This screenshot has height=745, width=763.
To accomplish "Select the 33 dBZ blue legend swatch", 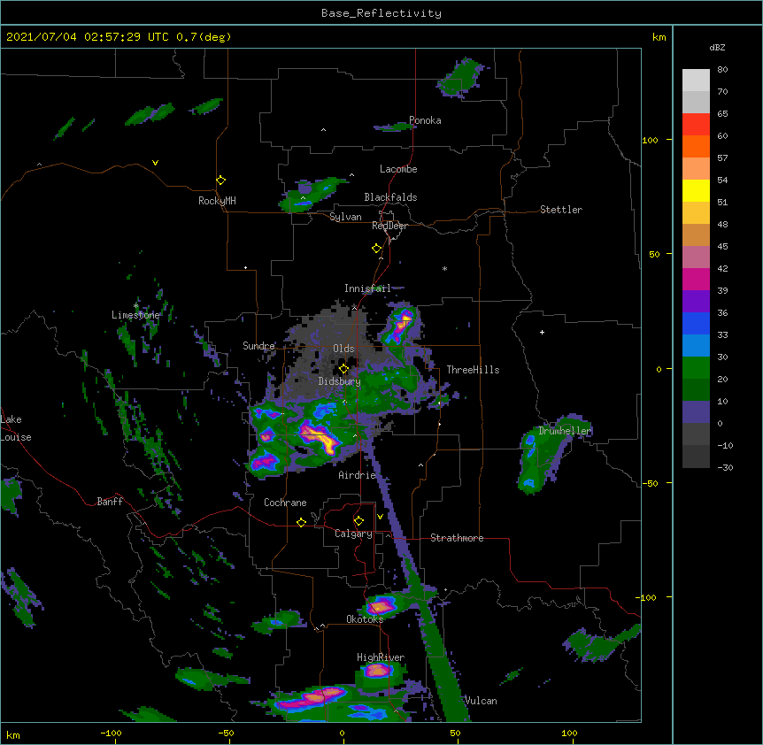I will click(696, 323).
